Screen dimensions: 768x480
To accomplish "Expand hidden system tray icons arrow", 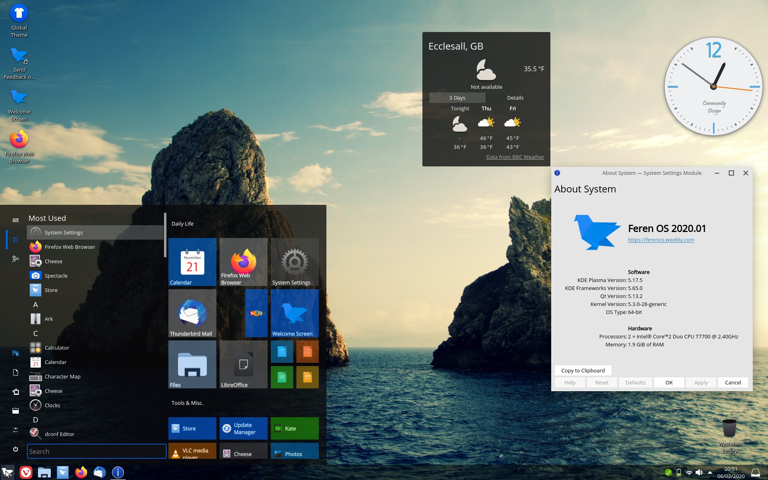I will [710, 472].
